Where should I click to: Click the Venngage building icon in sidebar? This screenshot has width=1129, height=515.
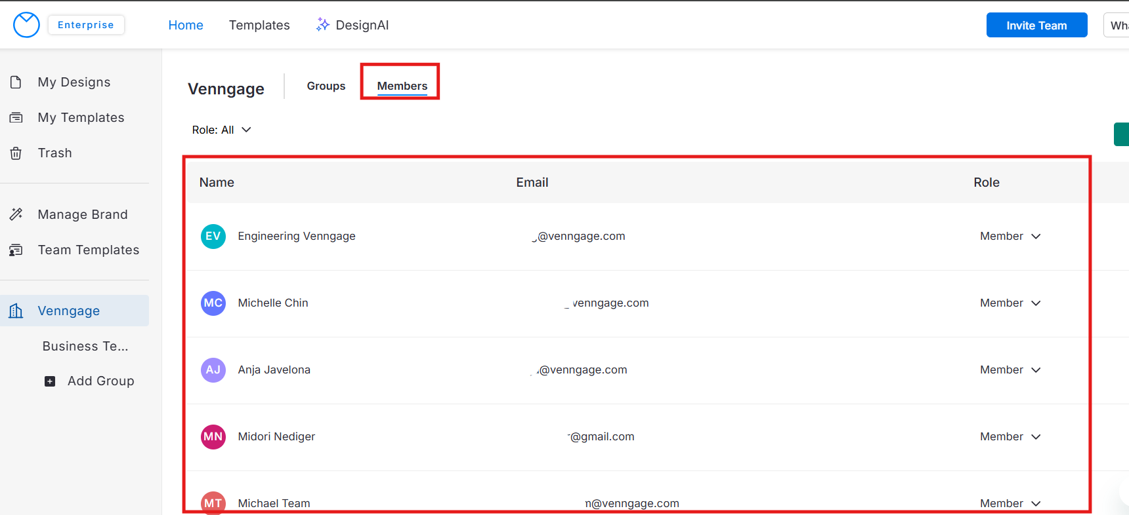pos(16,311)
